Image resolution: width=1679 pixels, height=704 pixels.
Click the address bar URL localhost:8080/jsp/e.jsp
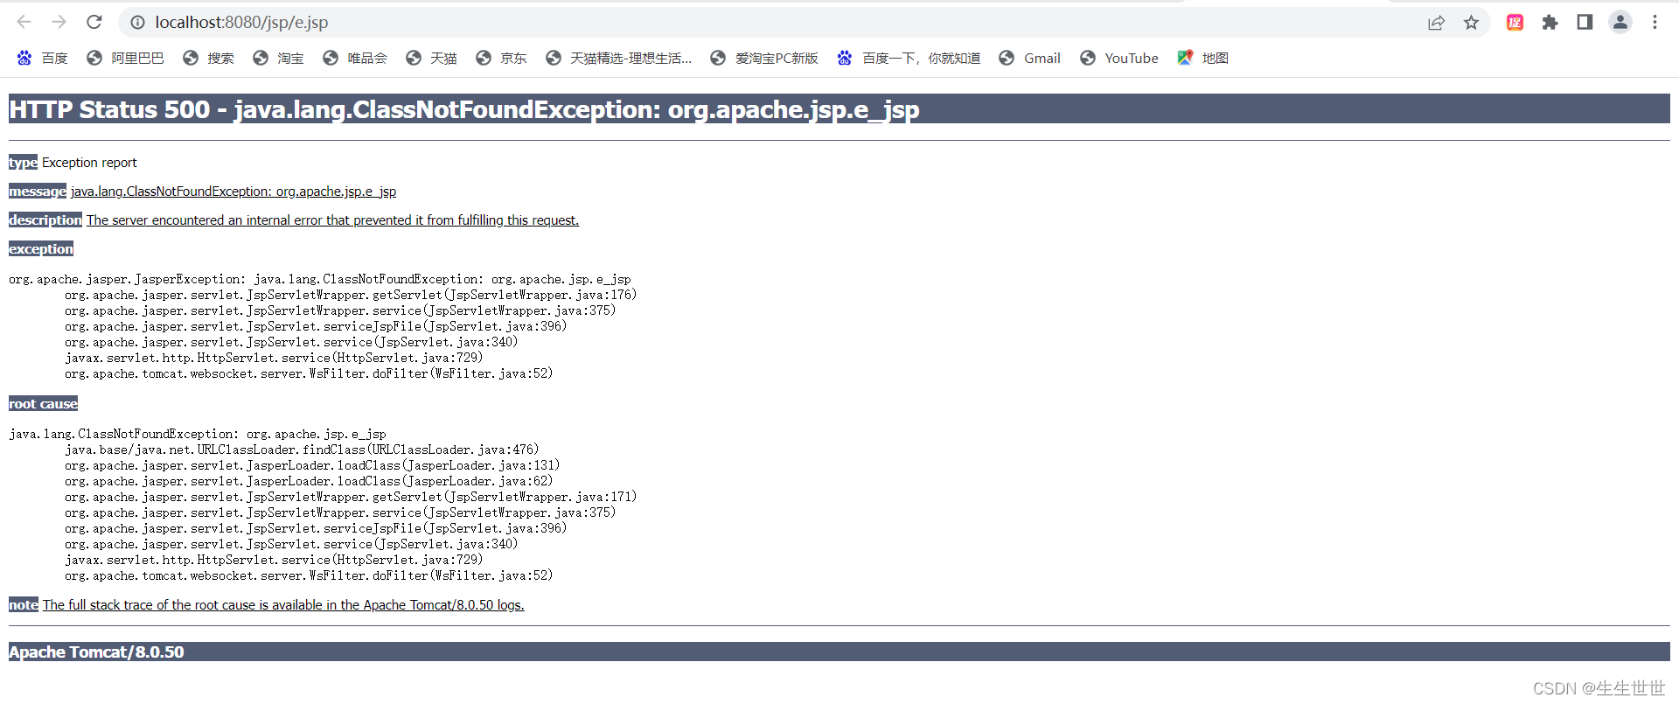point(241,23)
